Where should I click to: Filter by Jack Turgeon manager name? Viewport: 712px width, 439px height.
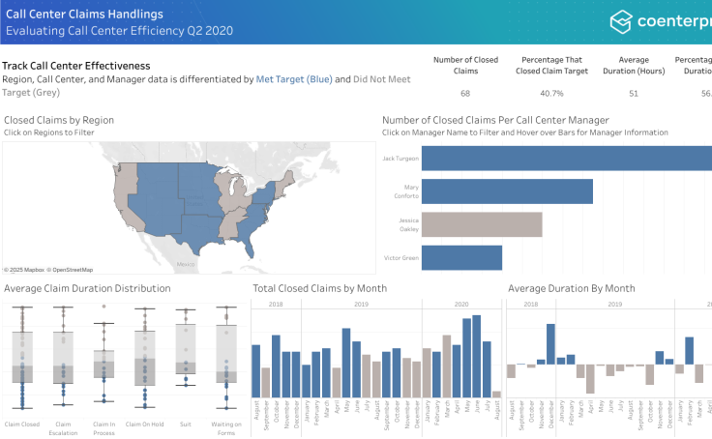(x=399, y=157)
